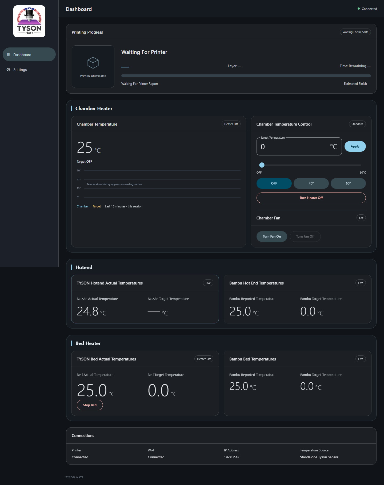This screenshot has width=384, height=485.
Task: Click the chamber temperature slider handle
Action: point(262,165)
